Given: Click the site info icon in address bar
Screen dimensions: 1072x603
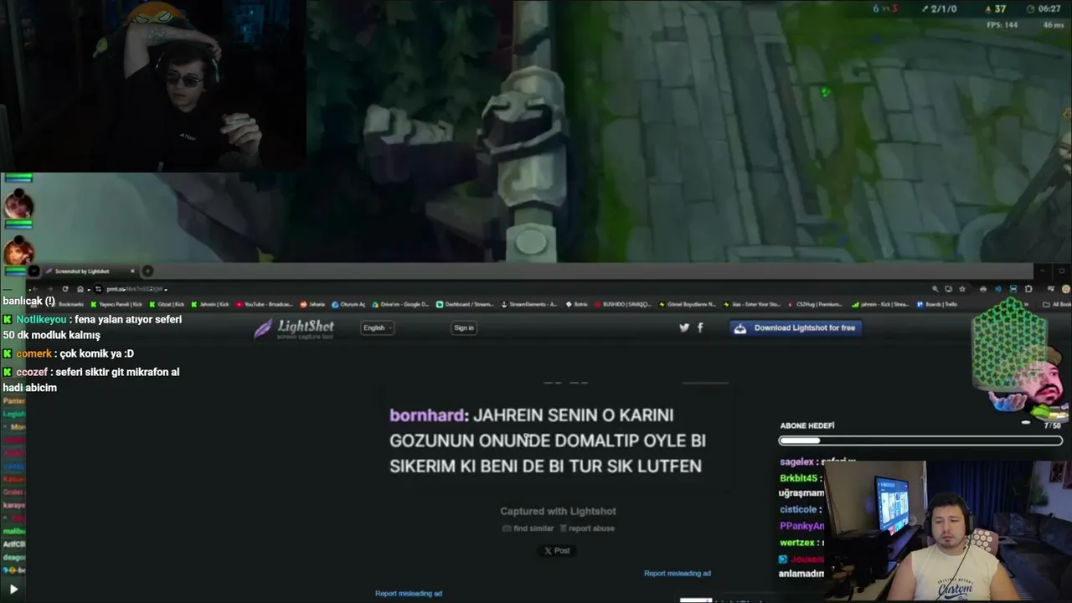Looking at the screenshot, I should click(x=96, y=289).
